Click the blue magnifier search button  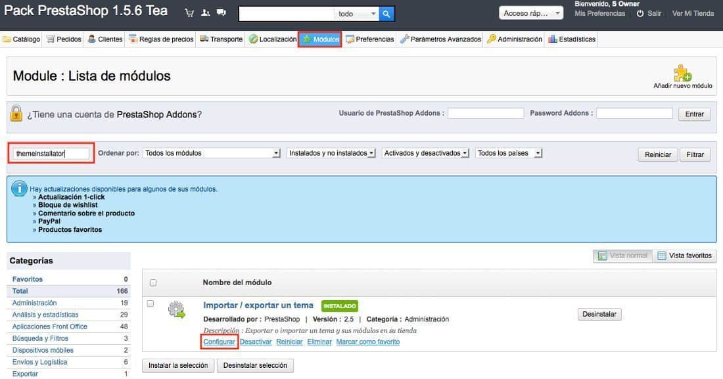pyautogui.click(x=386, y=14)
